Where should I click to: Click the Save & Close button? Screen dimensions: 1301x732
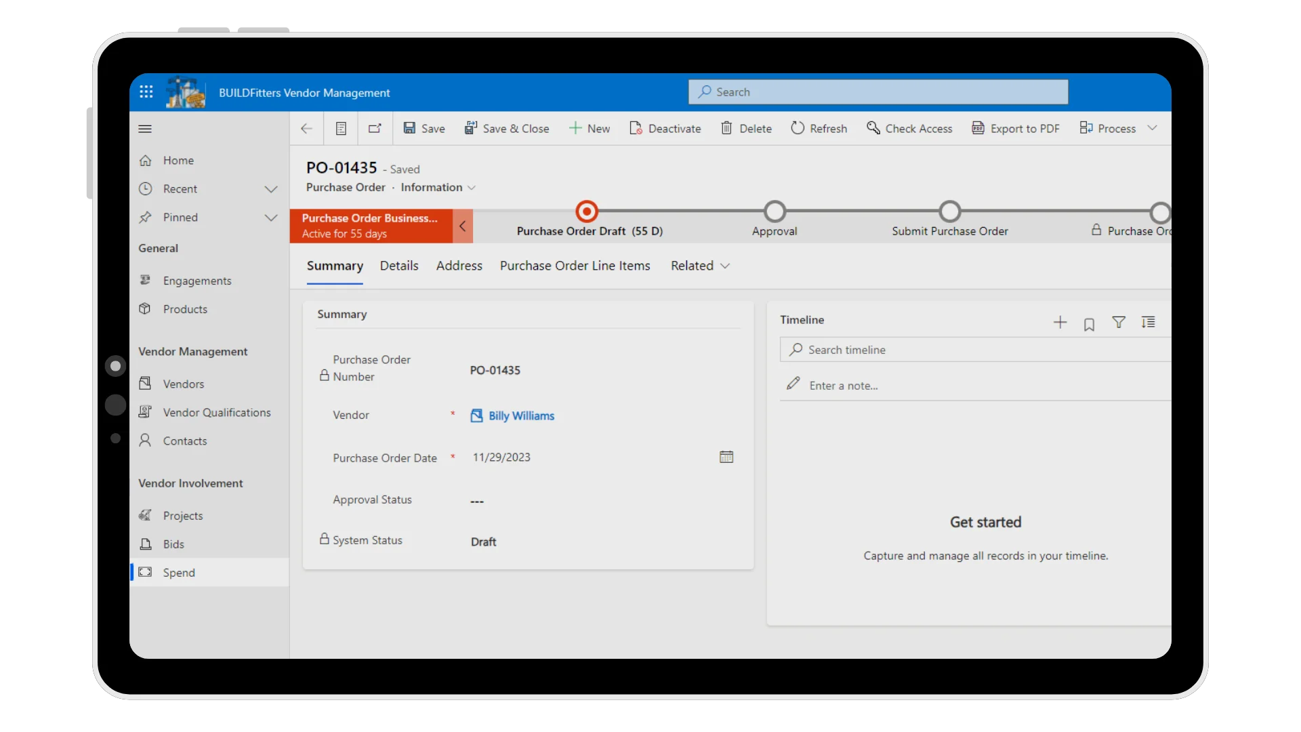[506, 129]
